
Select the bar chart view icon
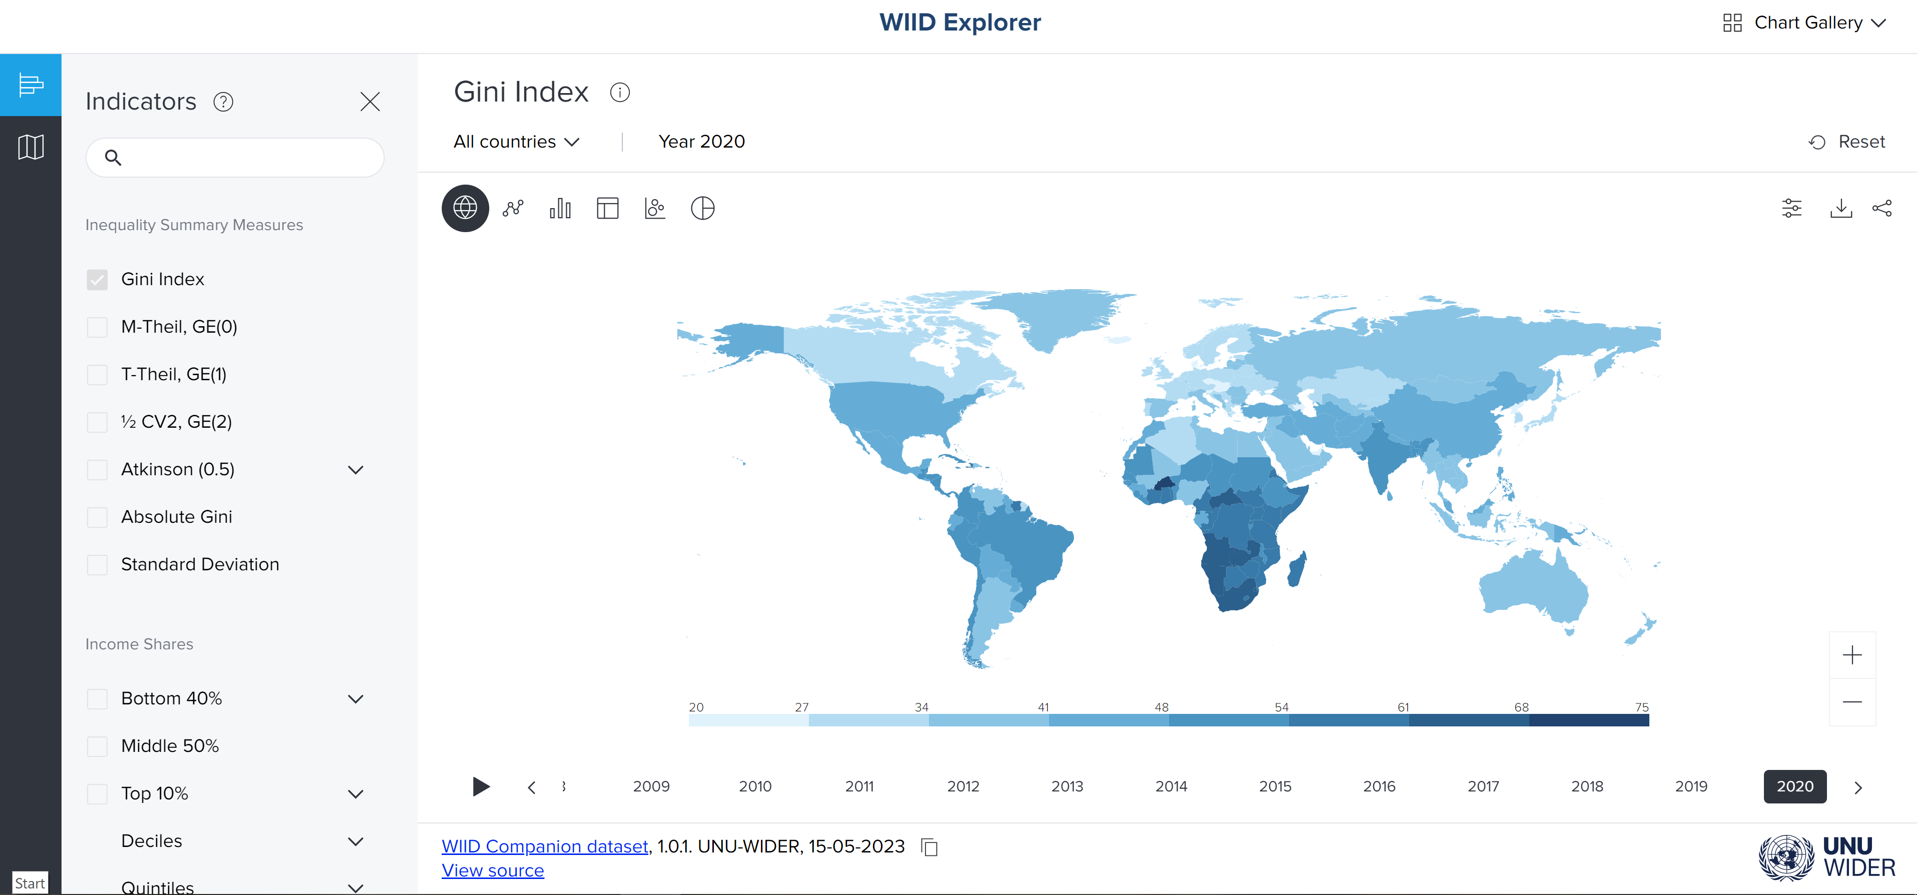click(560, 208)
